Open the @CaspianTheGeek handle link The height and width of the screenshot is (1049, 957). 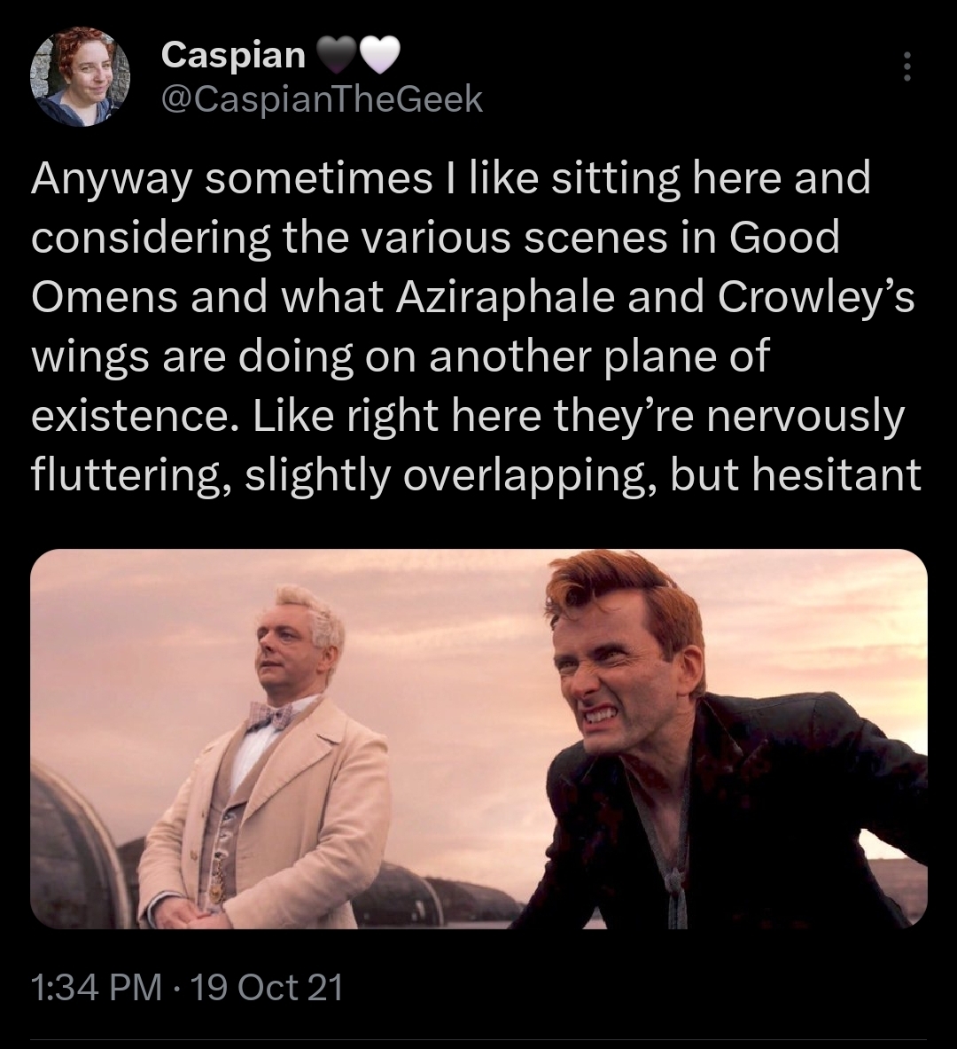point(323,99)
